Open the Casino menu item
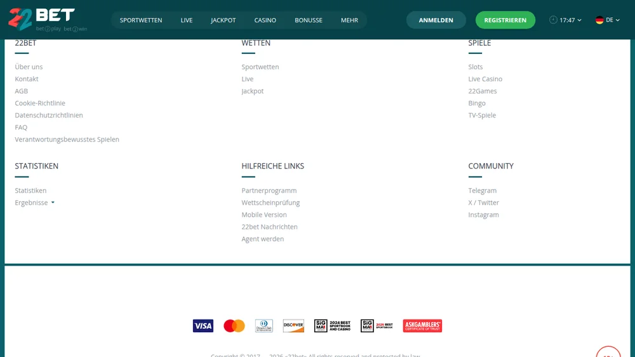635x357 pixels. pos(265,20)
